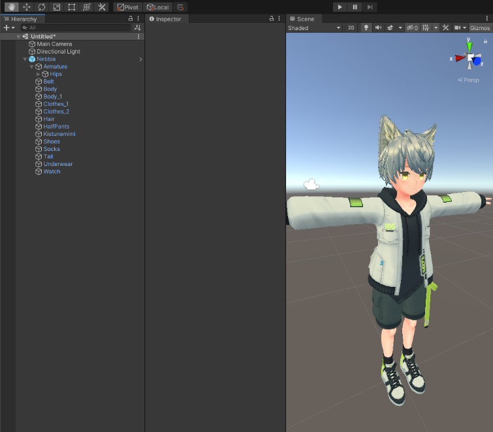Viewport: 493px width, 432px height.
Task: Open the Shaded draw mode dropdown
Action: (x=315, y=28)
